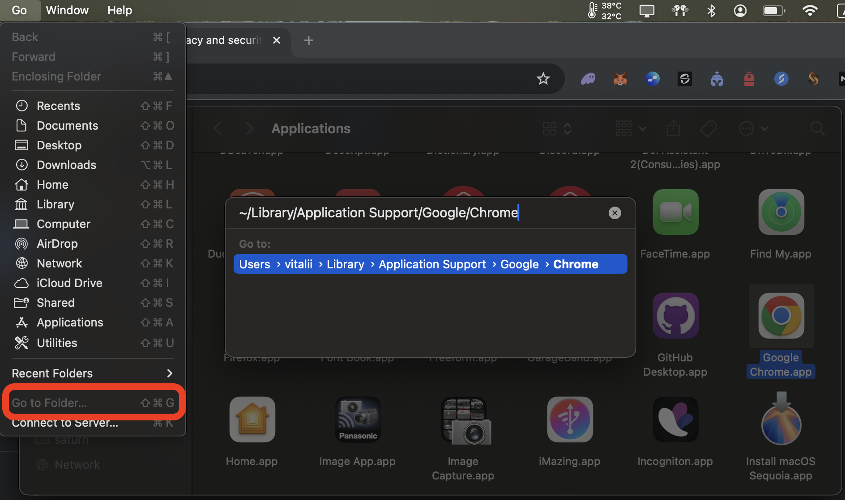Click the blue sphere extension icon

click(652, 79)
